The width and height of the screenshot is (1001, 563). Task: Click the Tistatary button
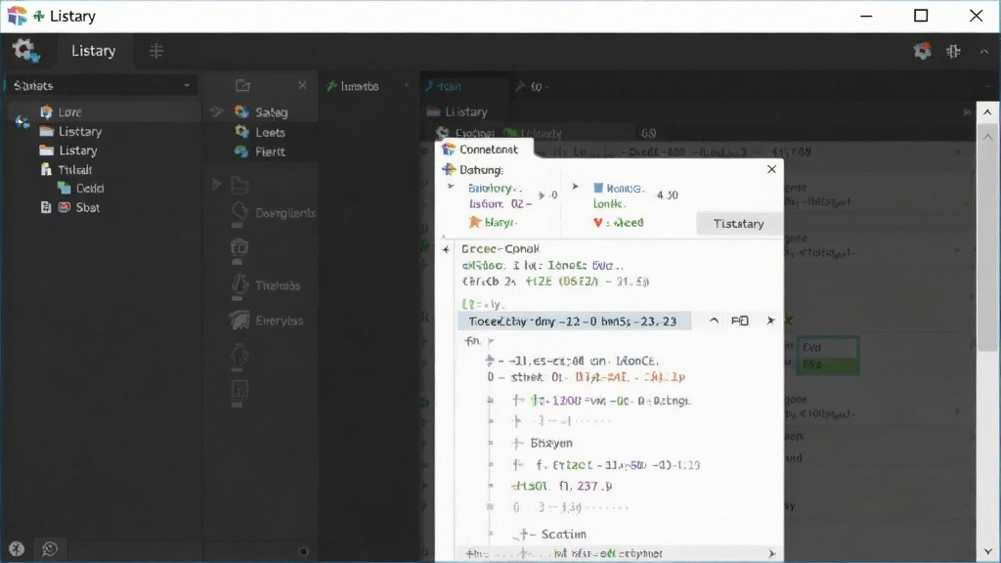click(739, 224)
